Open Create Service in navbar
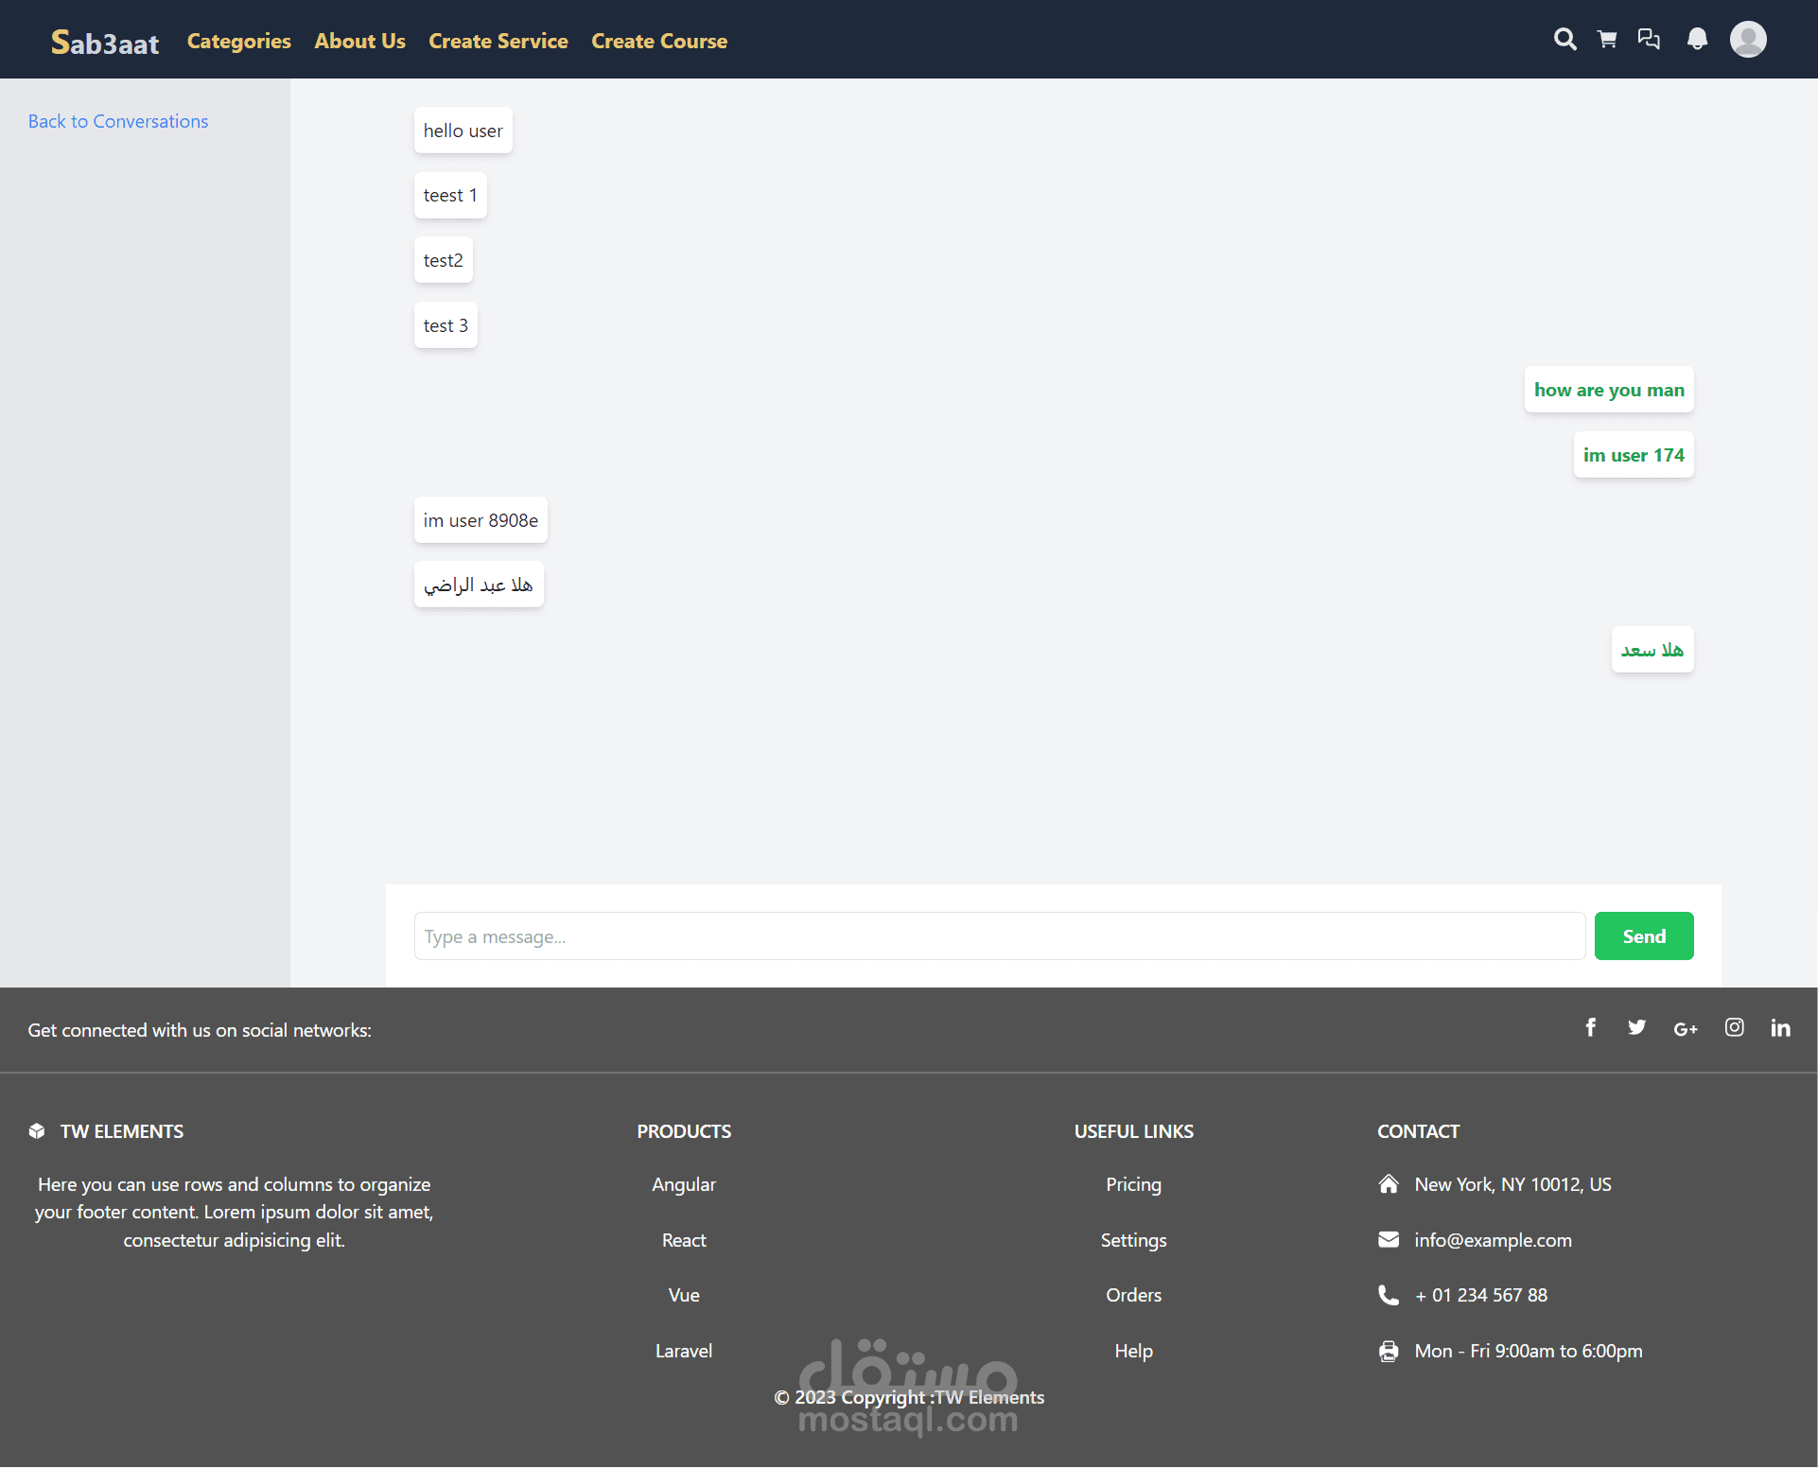Image resolution: width=1818 pixels, height=1468 pixels. pos(498,41)
